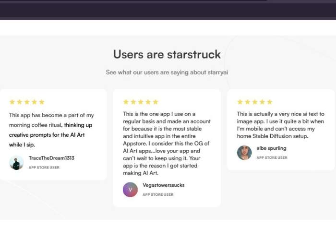Click the middle star in the center review card
Image resolution: width=336 pixels, height=240 pixels.
point(141,102)
